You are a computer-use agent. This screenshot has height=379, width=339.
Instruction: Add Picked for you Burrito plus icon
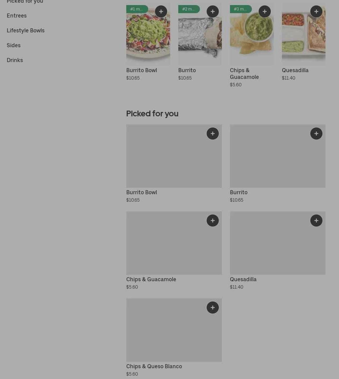[x=316, y=134]
